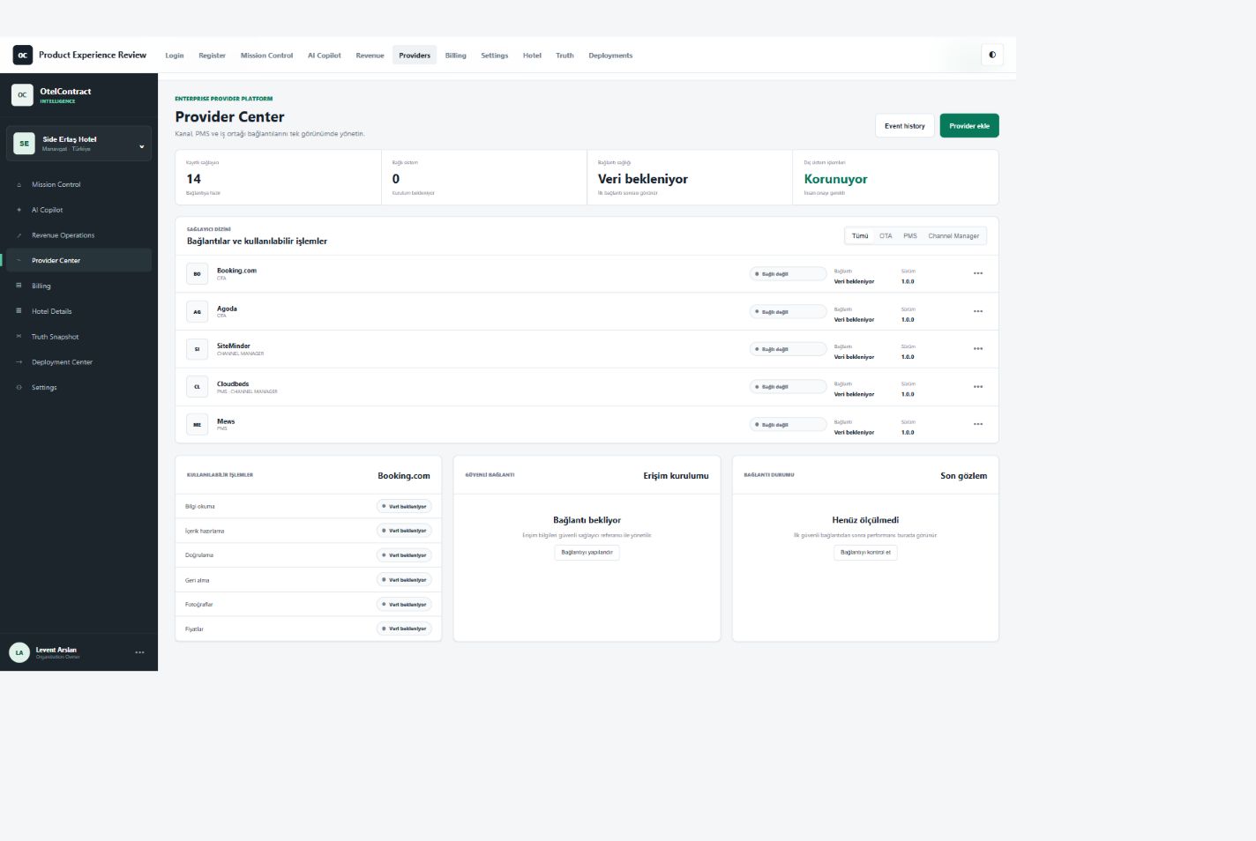Click the SiteMinder provider name
This screenshot has height=841, width=1256.
(234, 346)
